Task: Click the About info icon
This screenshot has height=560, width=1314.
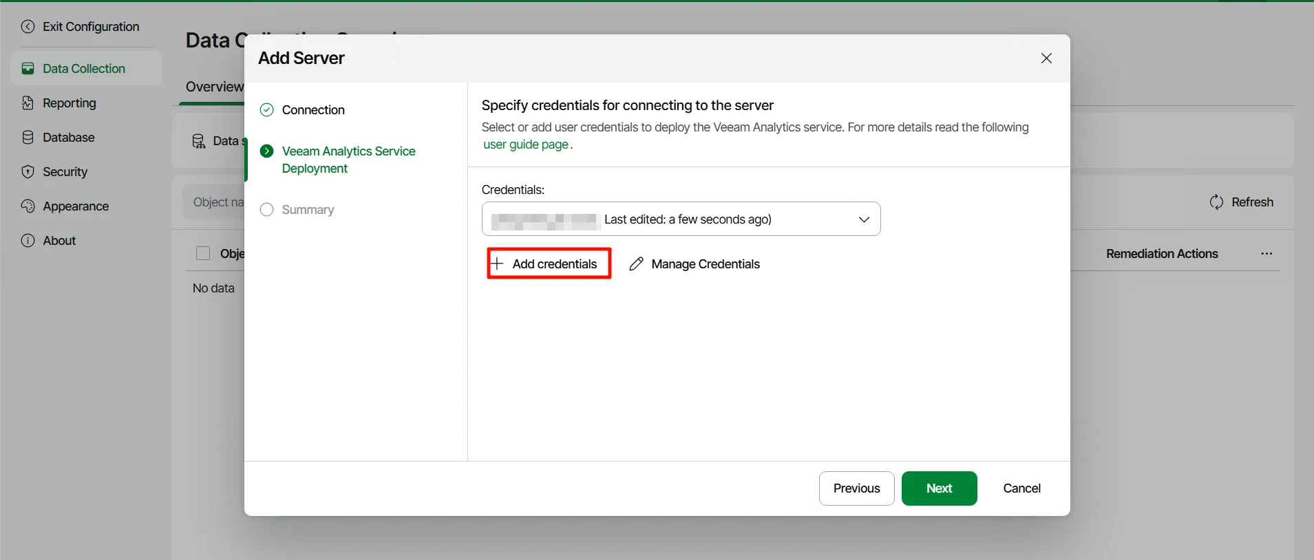Action: coord(28,241)
